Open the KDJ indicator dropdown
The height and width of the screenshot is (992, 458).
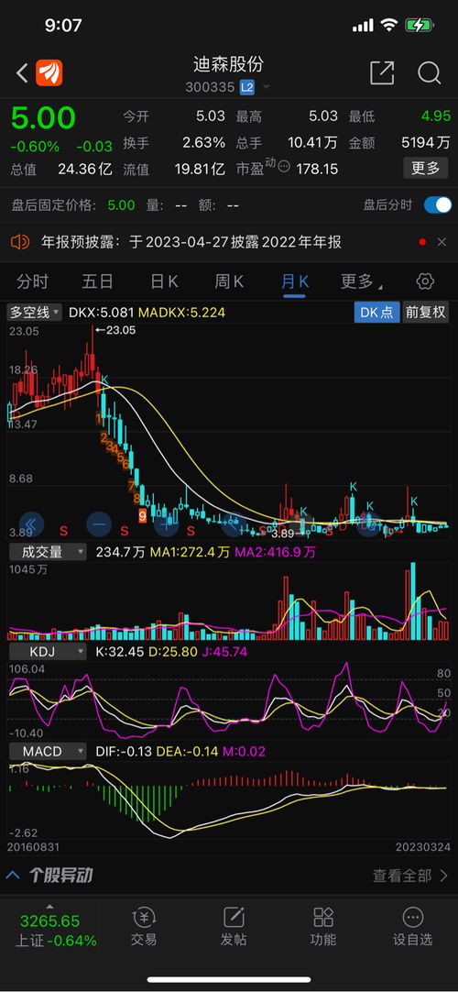pos(48,652)
